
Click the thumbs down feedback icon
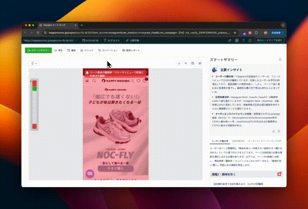(x=279, y=131)
